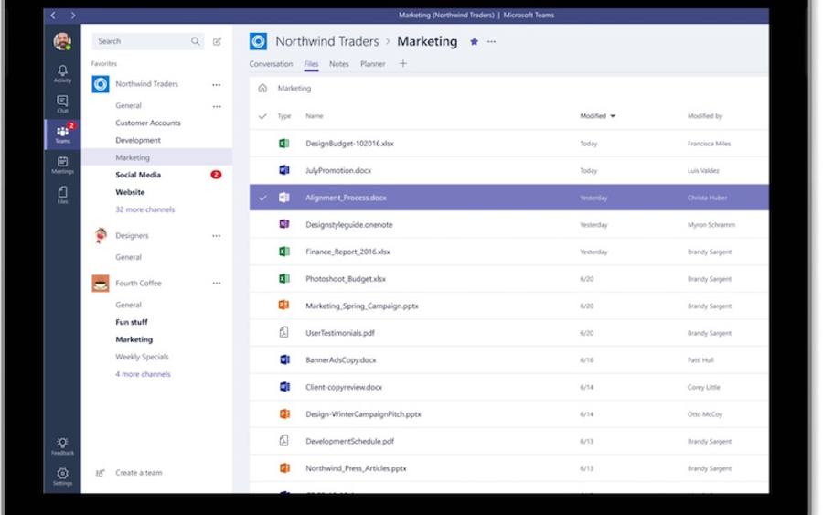Open file Photoshoot_Budget.xlsx

pyautogui.click(x=346, y=279)
